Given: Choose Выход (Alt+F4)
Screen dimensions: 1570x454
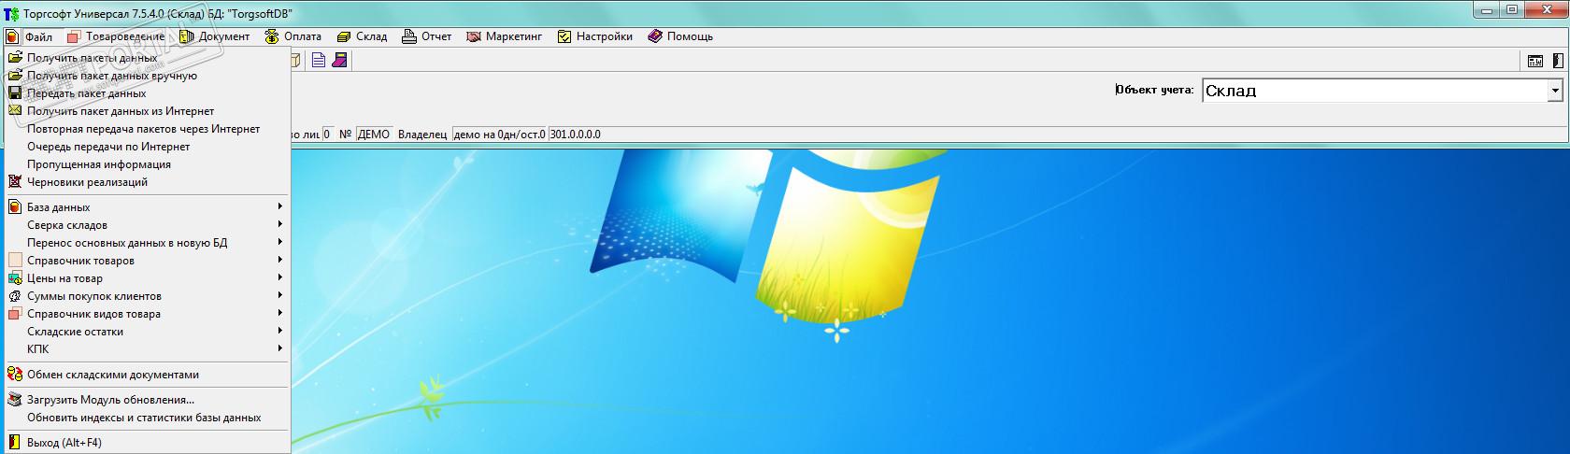Looking at the screenshot, I should pos(147,443).
